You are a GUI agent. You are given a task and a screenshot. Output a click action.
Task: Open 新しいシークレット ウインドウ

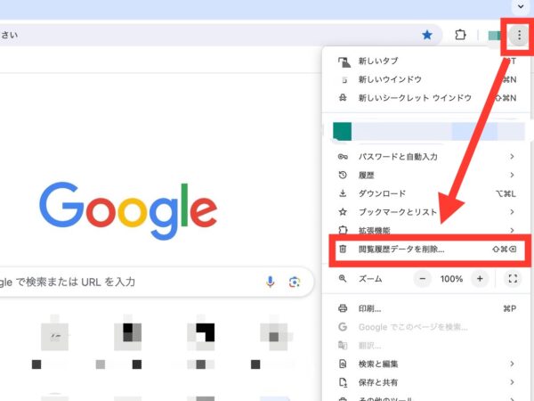pos(426,98)
